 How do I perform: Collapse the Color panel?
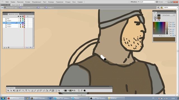pos(174,11)
